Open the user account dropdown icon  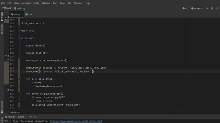coord(184,8)
